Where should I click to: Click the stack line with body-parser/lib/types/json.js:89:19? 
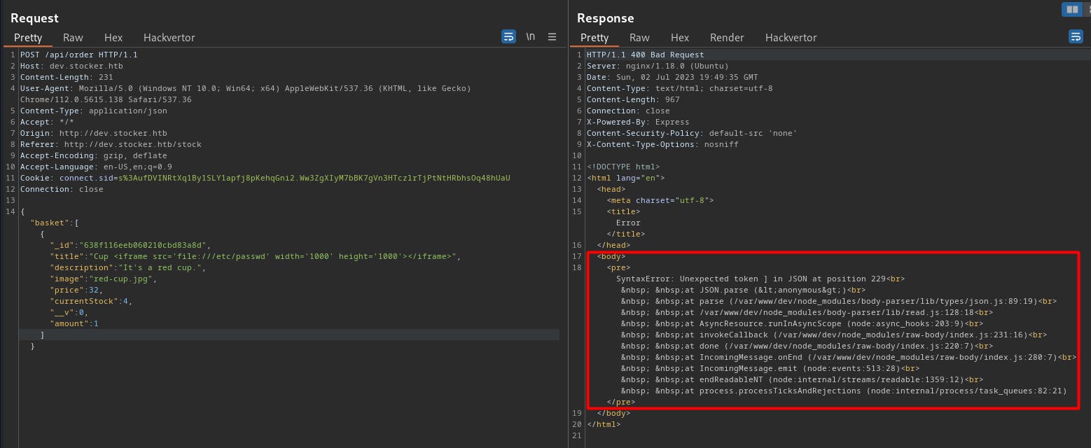(839, 301)
